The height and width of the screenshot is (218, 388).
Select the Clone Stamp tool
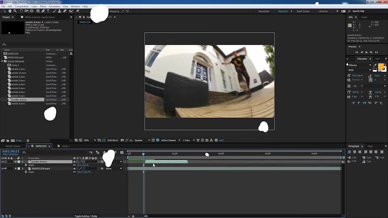[59, 11]
